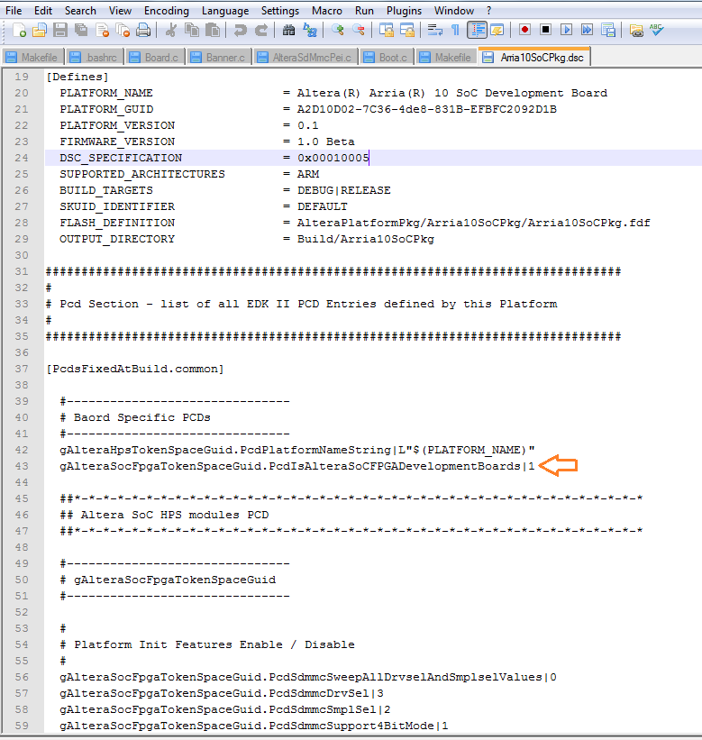702x740 pixels.
Task: Open the Macro menu
Action: click(327, 11)
